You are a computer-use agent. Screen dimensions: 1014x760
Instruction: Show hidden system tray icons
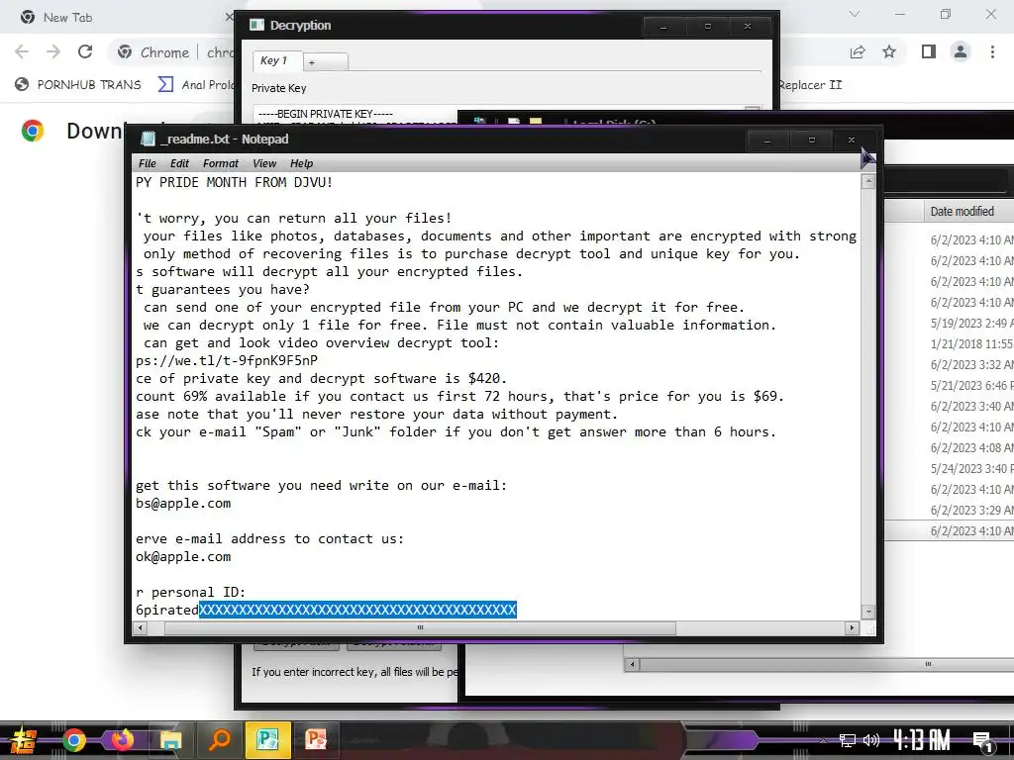coord(823,740)
